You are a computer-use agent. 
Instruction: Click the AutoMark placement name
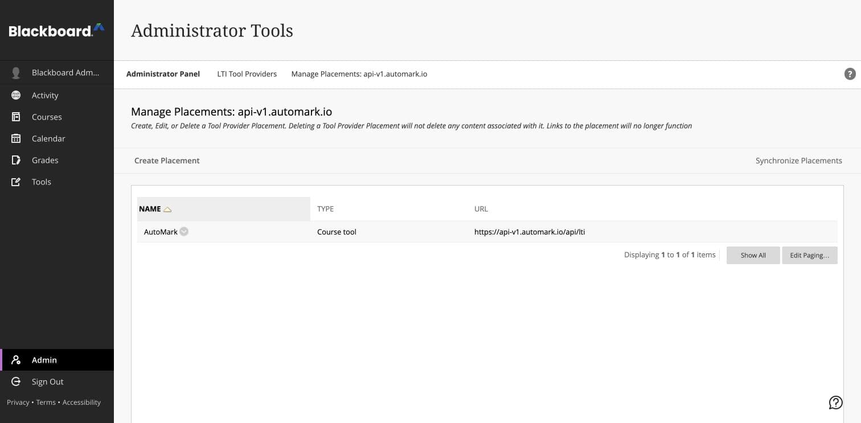(161, 232)
